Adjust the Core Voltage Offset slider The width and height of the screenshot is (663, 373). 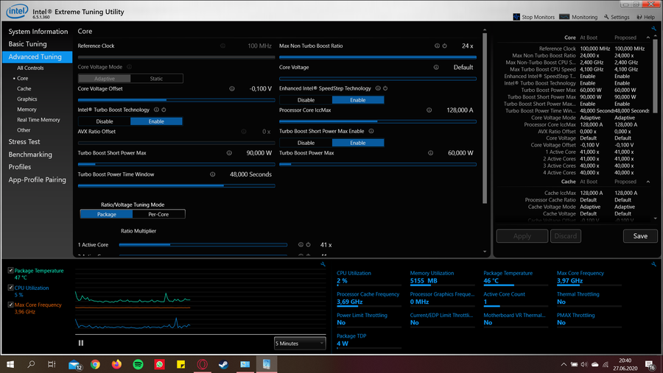click(176, 100)
